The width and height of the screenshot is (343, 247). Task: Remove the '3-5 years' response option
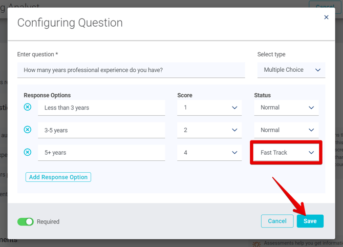[28, 130]
